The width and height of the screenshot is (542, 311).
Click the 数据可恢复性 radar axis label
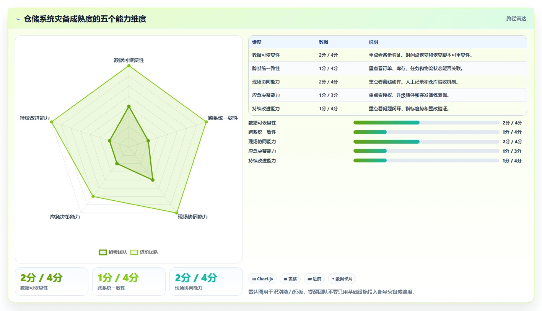[129, 60]
